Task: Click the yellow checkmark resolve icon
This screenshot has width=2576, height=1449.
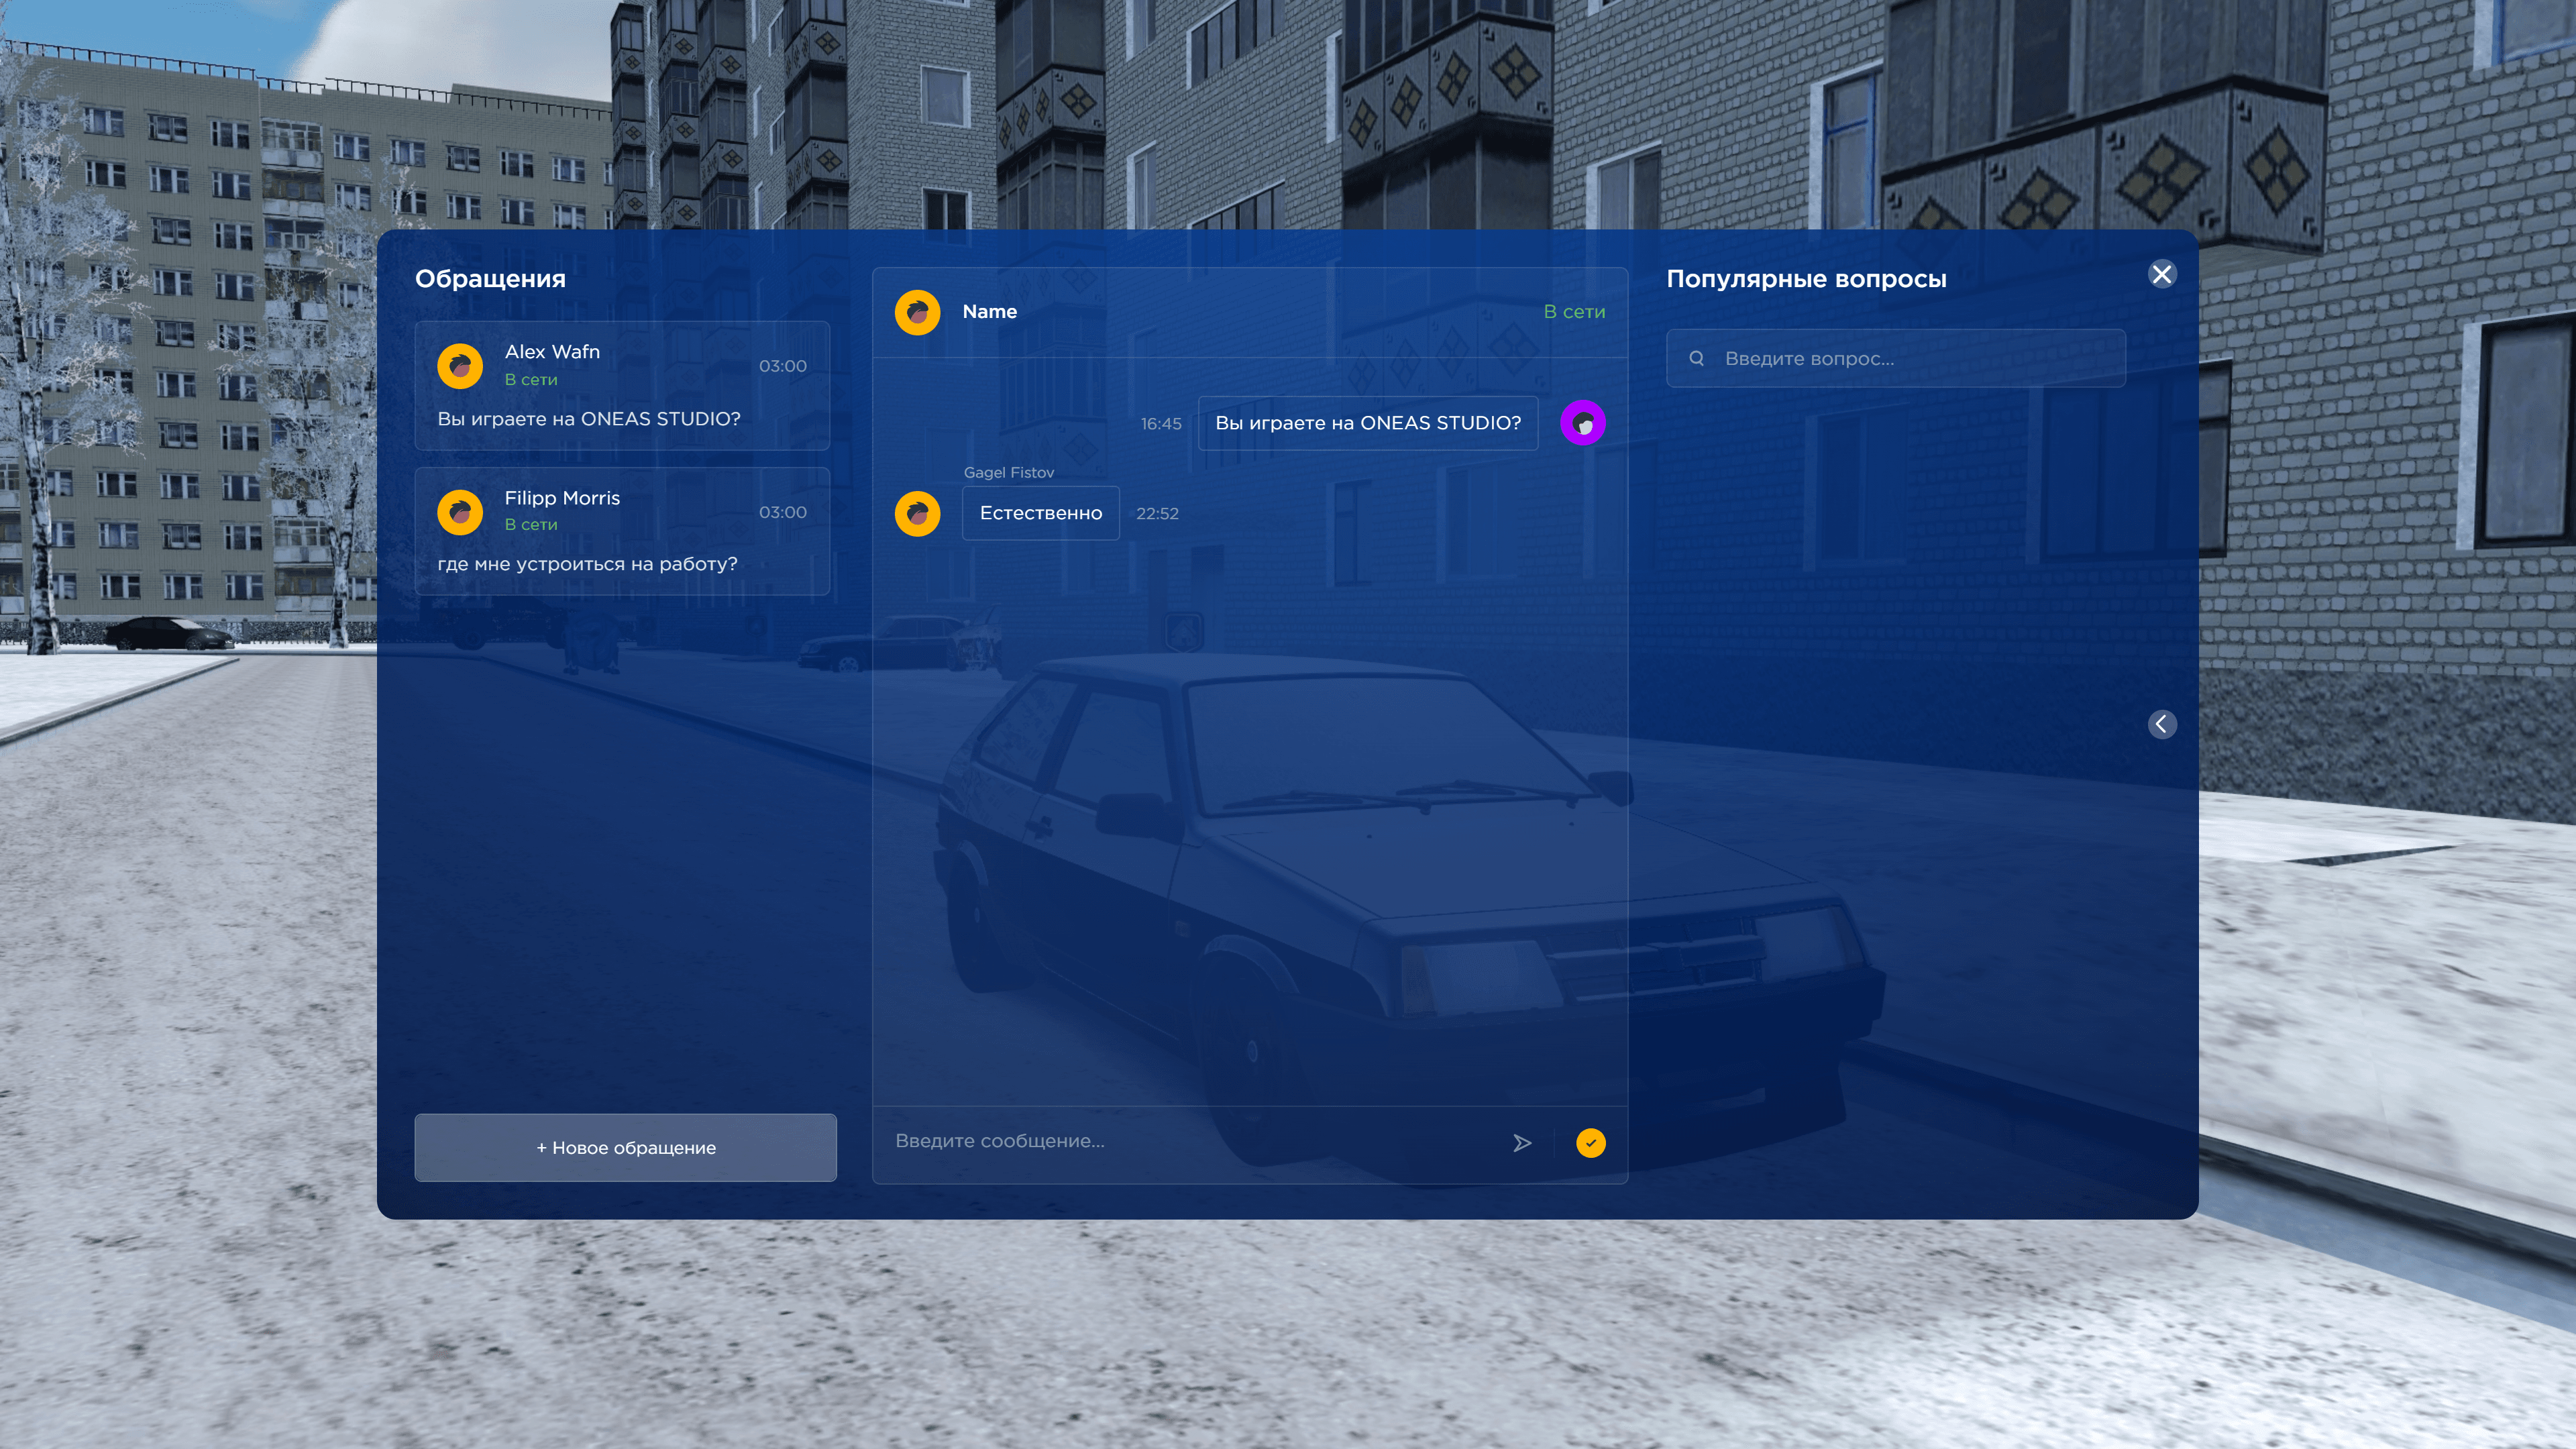Action: 1590,1143
